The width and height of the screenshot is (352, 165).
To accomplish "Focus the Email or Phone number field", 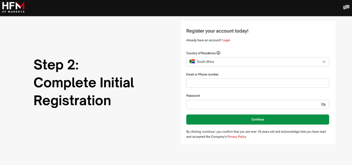I will (x=257, y=83).
